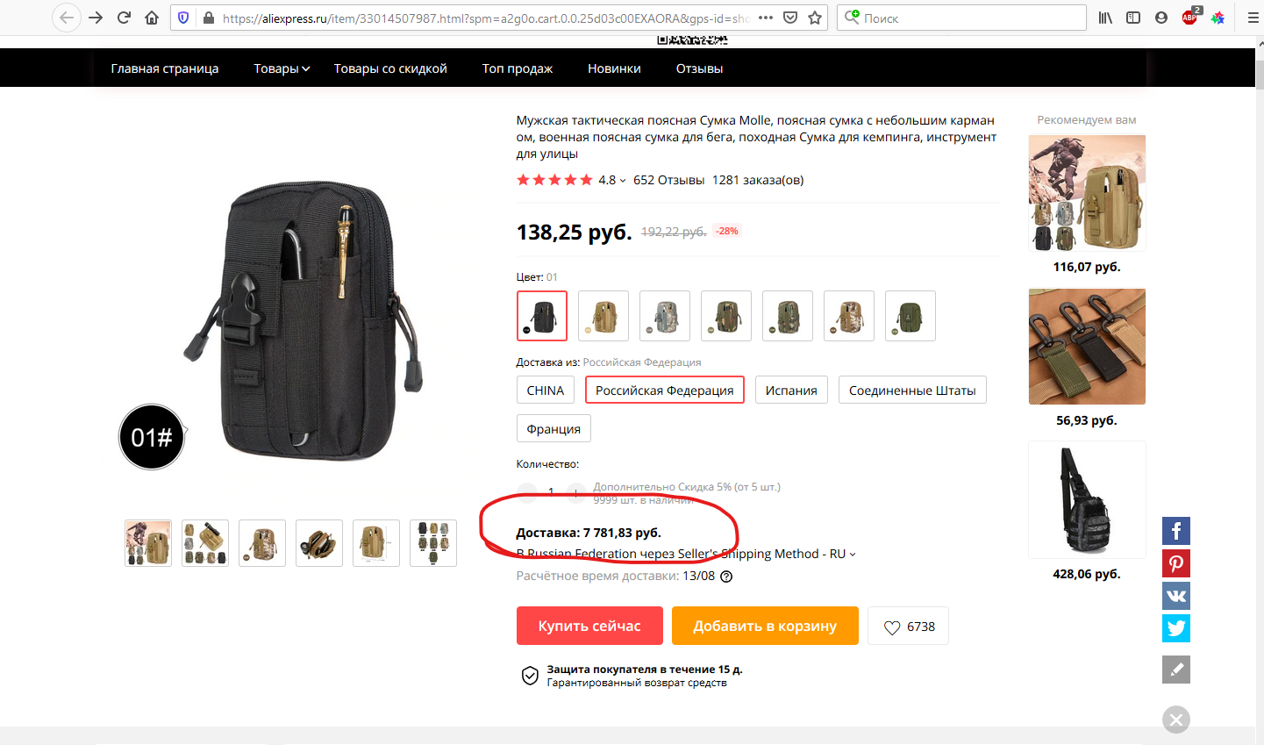Viewport: 1264px width, 745px height.
Task: Reload the page with the refresh icon
Action: coord(124,18)
